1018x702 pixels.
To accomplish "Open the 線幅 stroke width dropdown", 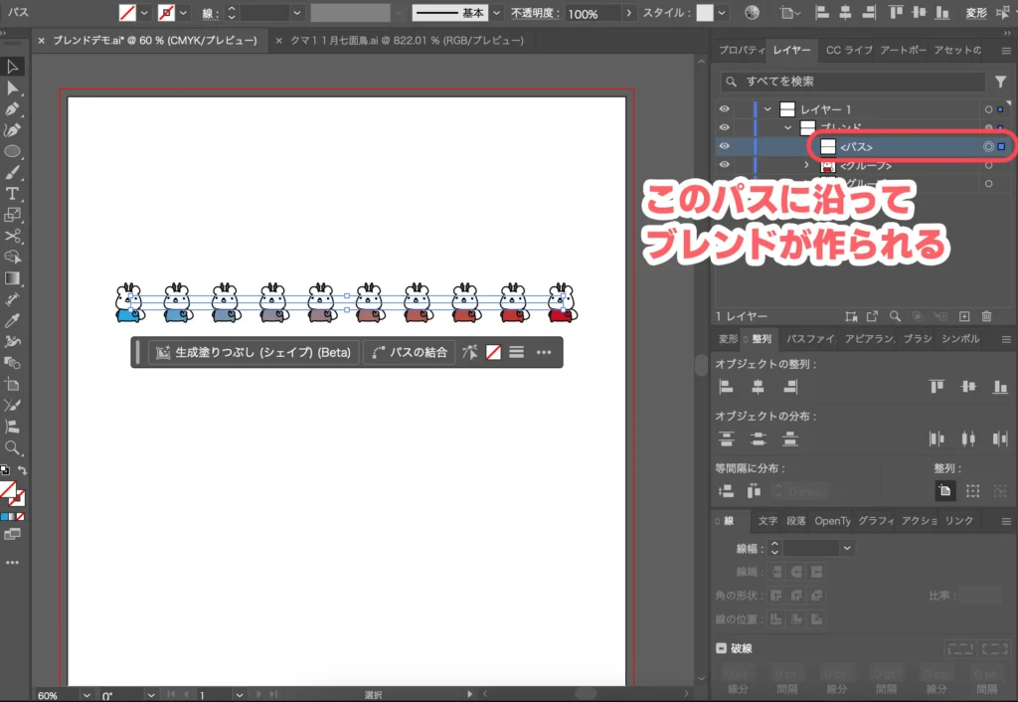I will 847,548.
